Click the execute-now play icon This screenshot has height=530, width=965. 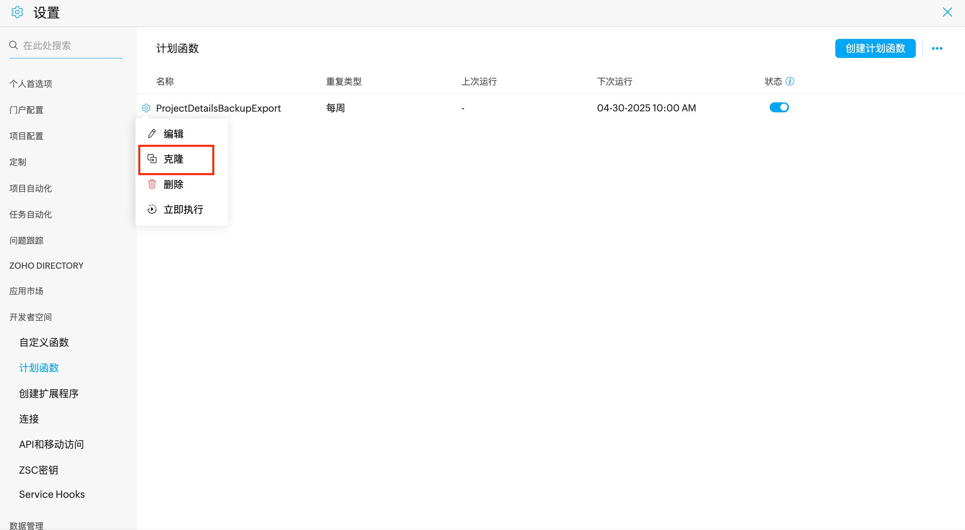(x=152, y=209)
